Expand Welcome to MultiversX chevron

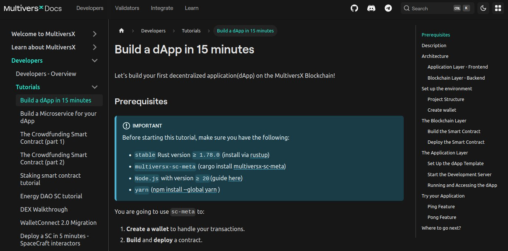[x=95, y=34]
